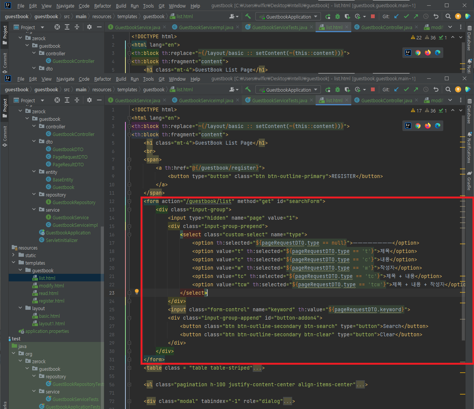Click Collapse All icon in front Project panel
The width and height of the screenshot is (474, 409).
77,100
